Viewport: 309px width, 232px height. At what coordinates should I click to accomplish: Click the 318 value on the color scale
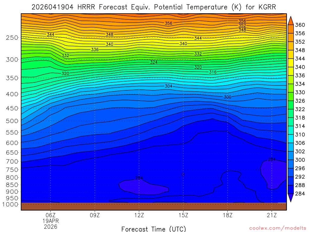pos(300,118)
